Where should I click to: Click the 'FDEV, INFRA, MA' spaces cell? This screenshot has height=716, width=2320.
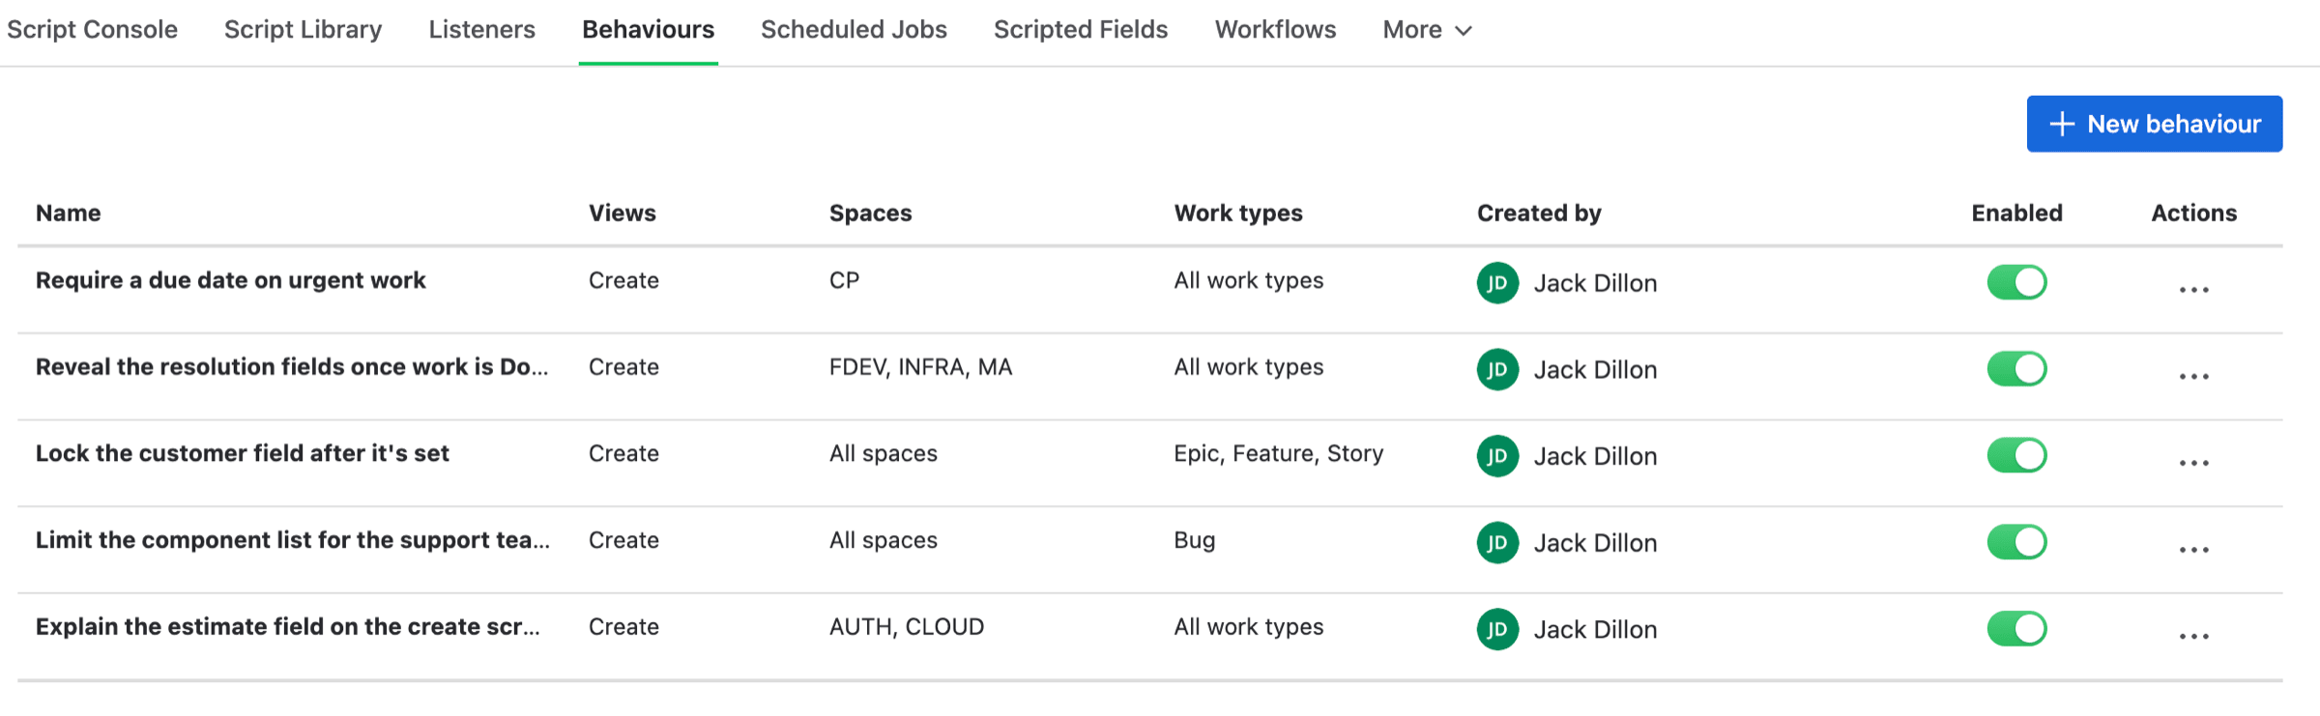920,367
